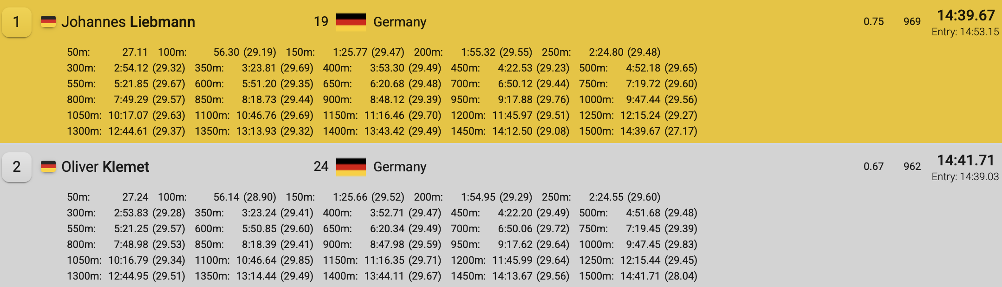Click Liebmann's entry time 14:53.15
The height and width of the screenshot is (287, 1002).
click(965, 32)
